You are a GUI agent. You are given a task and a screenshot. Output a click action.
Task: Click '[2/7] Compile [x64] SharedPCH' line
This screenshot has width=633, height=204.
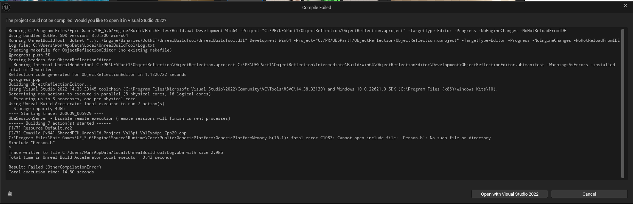[97, 133]
